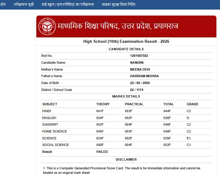Select date of birth 22 / 06 / 2009
The width and height of the screenshot is (220, 175).
(140, 83)
